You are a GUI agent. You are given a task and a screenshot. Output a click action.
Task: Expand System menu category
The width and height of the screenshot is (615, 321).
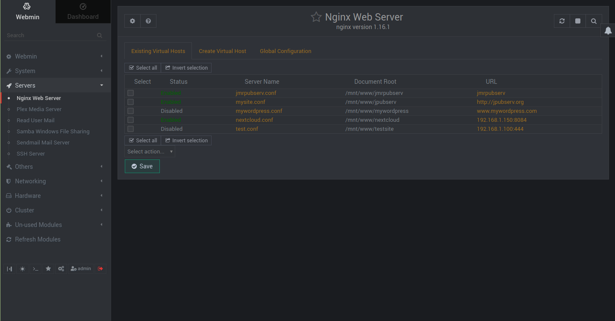click(x=55, y=71)
